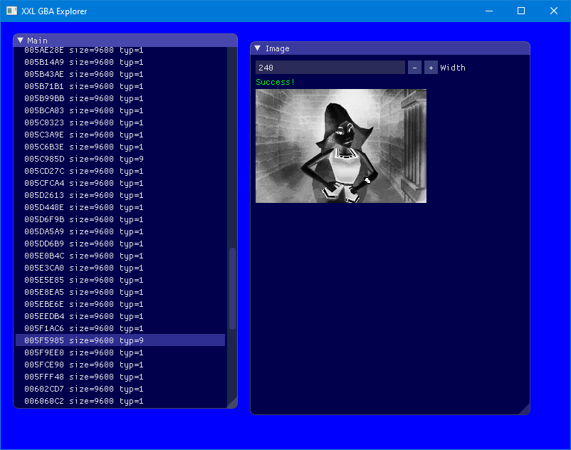Image resolution: width=571 pixels, height=450 pixels.
Task: Select entry 005CD27C in the list
Action: click(120, 171)
